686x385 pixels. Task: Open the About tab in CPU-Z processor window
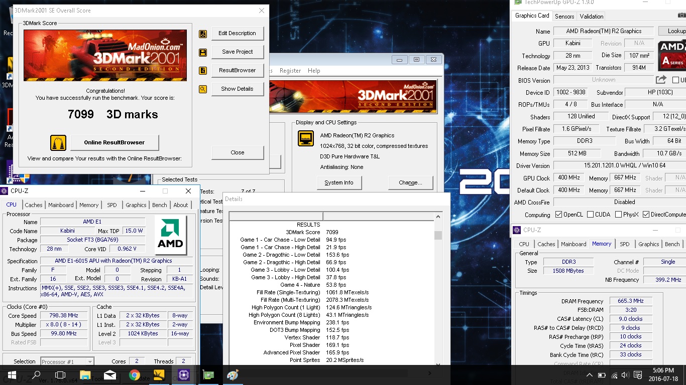pyautogui.click(x=181, y=205)
